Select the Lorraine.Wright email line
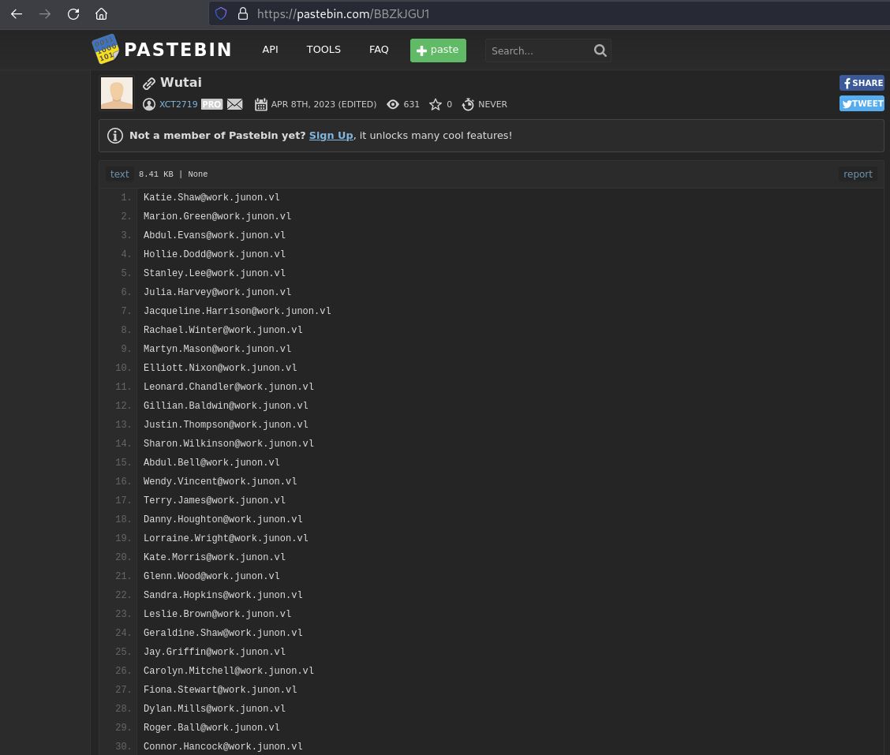The width and height of the screenshot is (890, 755). (226, 538)
